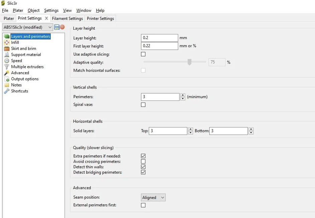
Task: Click the Support material icon
Action: point(7,54)
